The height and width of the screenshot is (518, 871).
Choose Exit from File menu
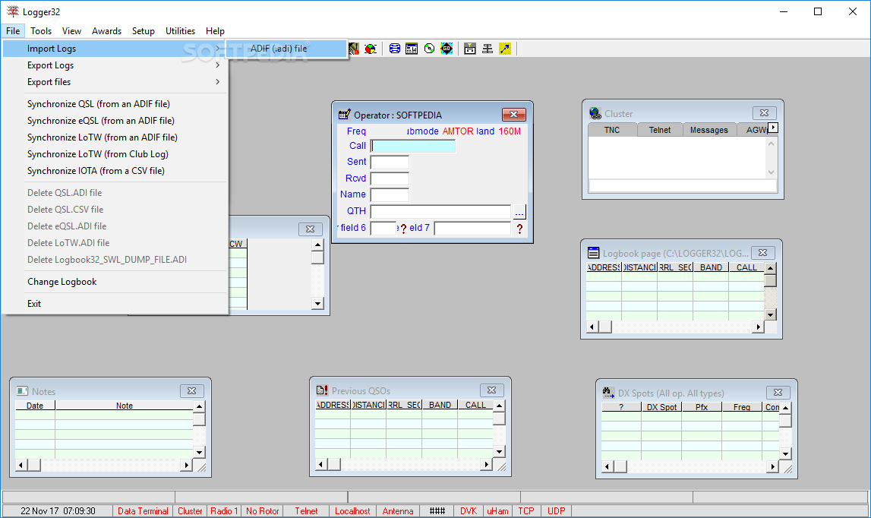pyautogui.click(x=115, y=304)
